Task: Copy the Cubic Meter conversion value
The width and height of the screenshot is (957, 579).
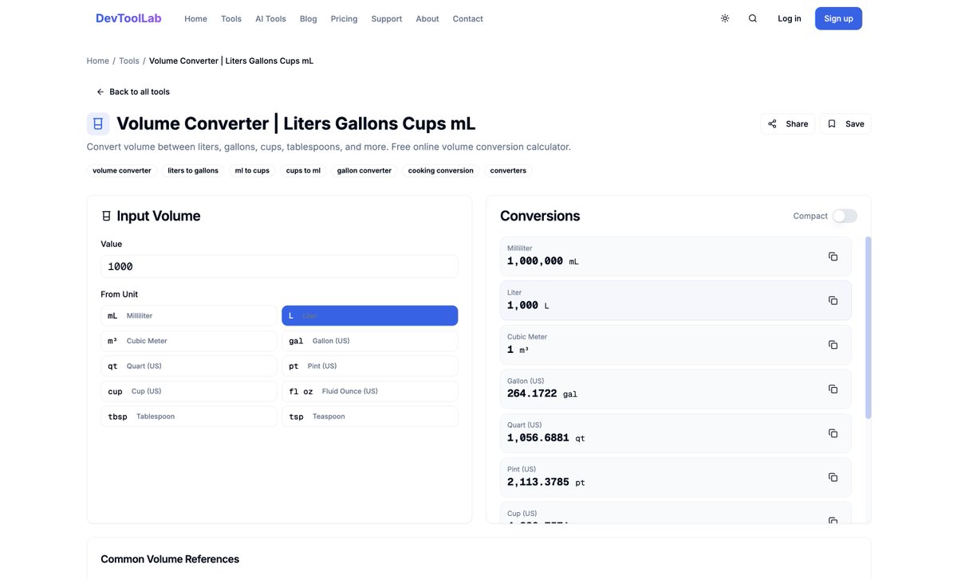Action: [x=833, y=345]
